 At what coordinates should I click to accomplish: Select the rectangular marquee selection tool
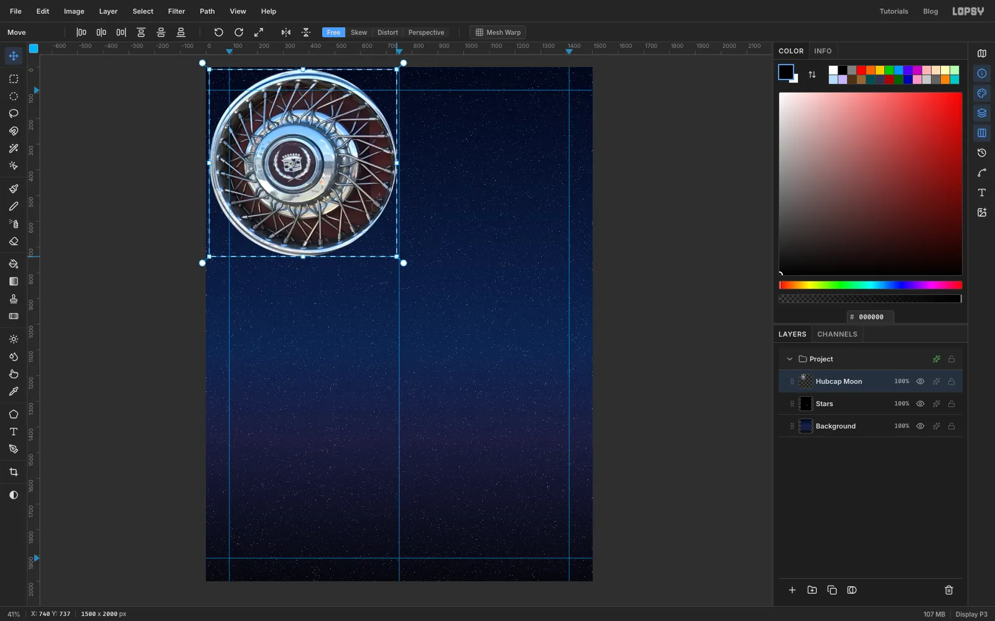pyautogui.click(x=14, y=79)
